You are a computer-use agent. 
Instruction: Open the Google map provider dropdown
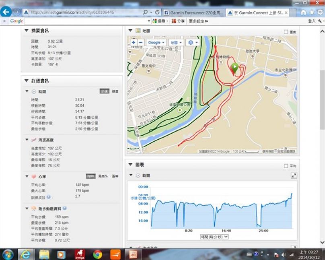point(156,42)
